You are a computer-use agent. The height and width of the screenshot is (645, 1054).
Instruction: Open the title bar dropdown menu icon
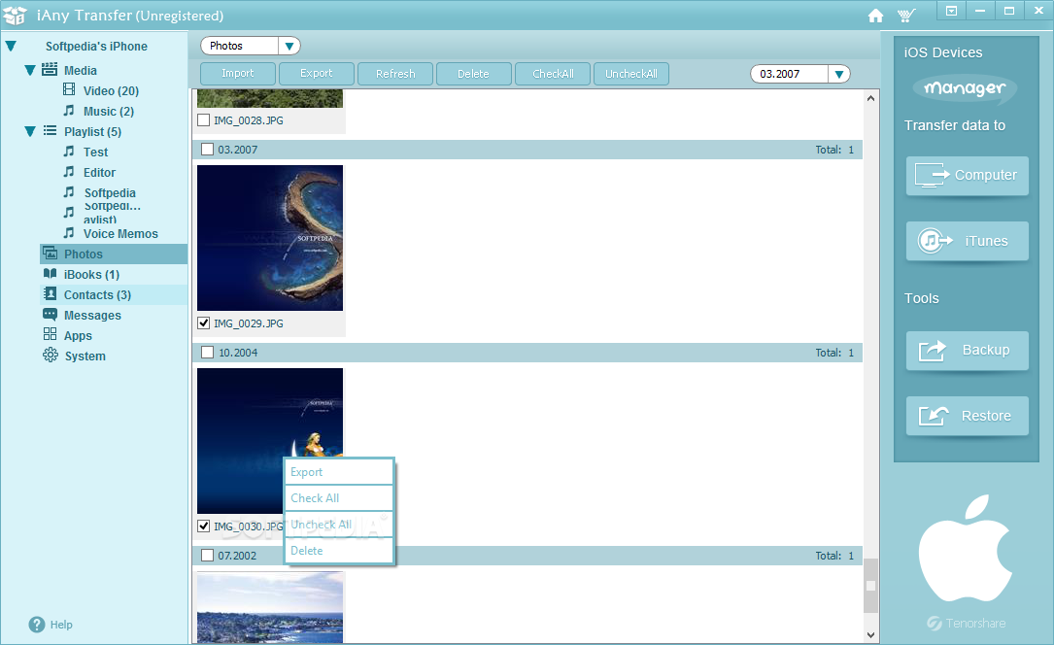point(951,11)
